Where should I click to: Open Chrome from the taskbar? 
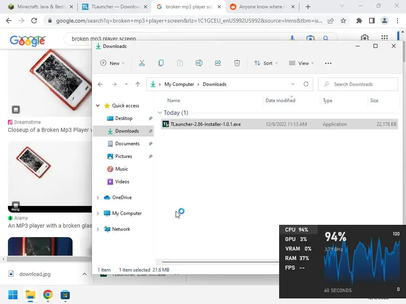coord(48,294)
